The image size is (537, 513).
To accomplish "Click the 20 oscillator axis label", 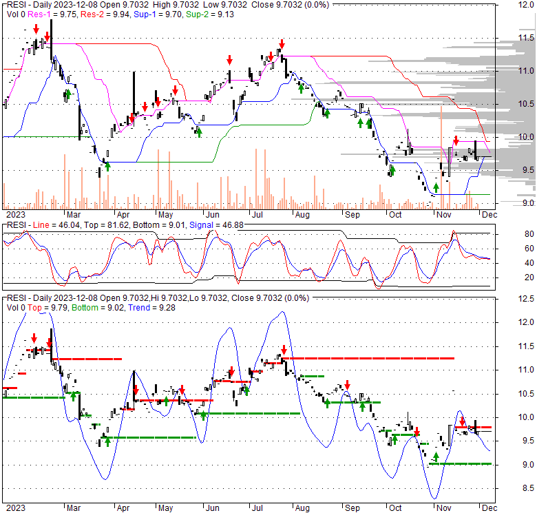I will pyautogui.click(x=529, y=278).
